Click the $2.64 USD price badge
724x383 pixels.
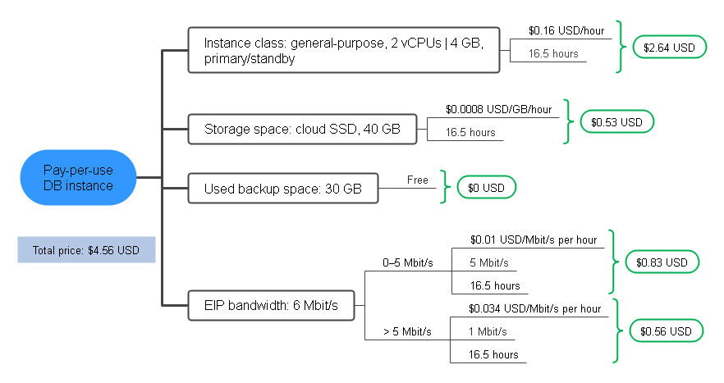pos(669,47)
